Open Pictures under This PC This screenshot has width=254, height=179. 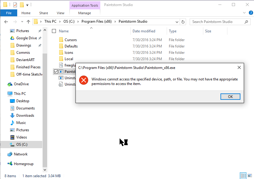coord(23,130)
